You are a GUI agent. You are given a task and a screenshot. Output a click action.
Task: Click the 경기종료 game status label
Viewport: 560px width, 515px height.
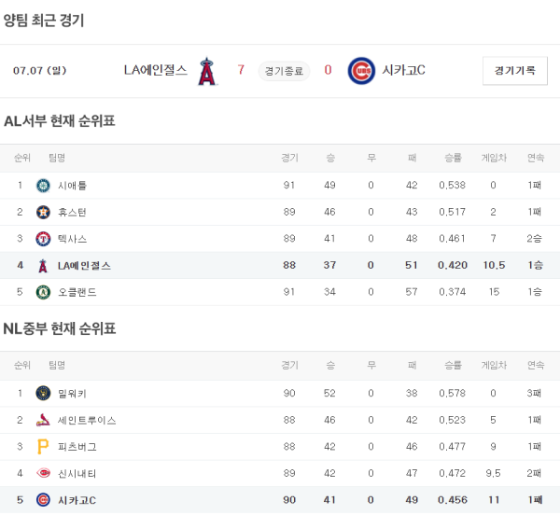[x=284, y=71]
